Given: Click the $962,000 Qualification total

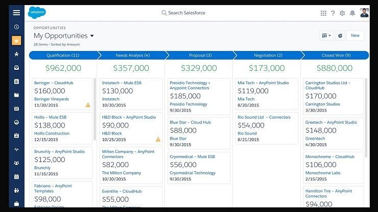Looking at the screenshot, I should [x=63, y=68].
